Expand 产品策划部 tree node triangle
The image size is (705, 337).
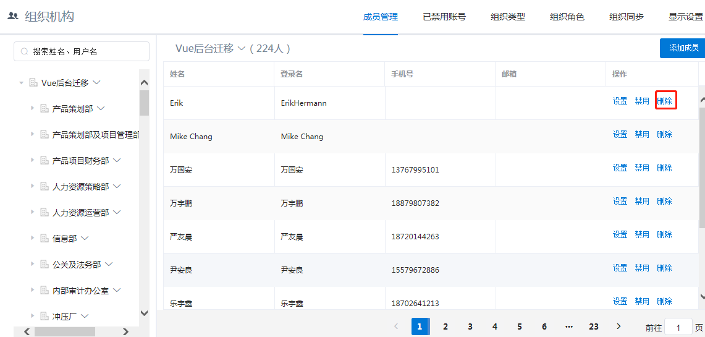[x=32, y=108]
